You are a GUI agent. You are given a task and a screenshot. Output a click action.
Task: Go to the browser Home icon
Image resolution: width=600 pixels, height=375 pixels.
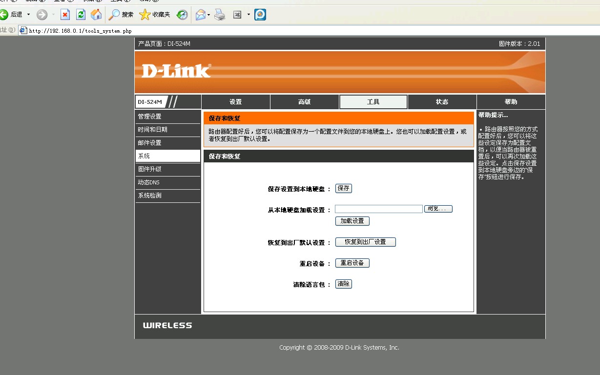click(96, 15)
